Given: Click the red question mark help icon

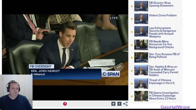Looking at the screenshot, I should (x=65, y=104).
